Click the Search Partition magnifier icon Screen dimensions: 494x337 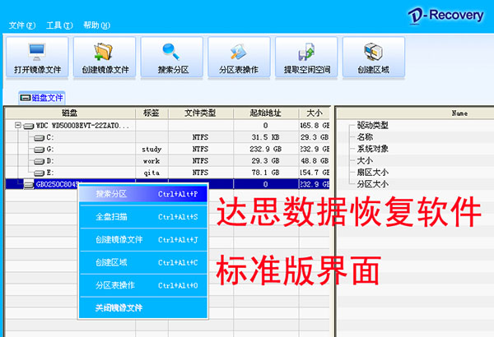[171, 52]
